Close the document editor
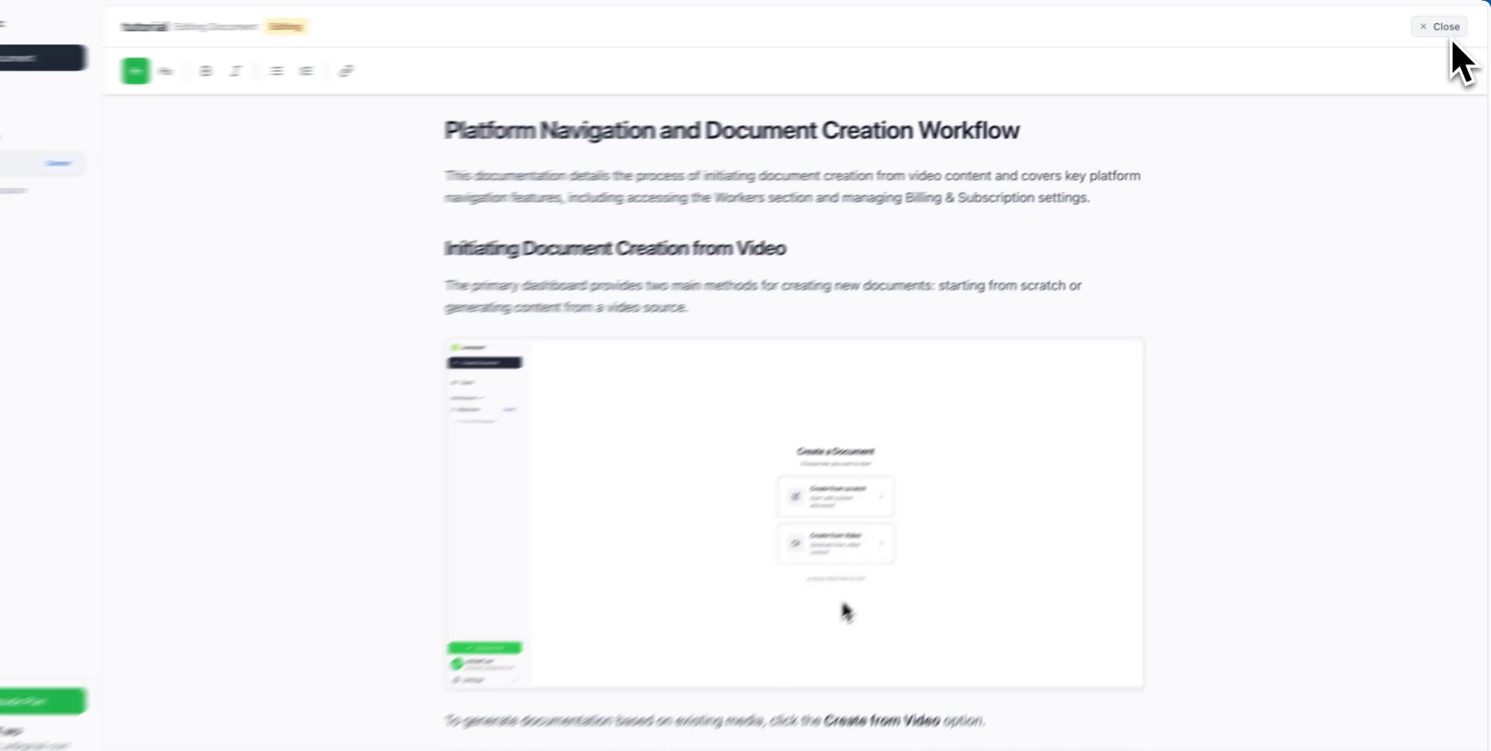The height and width of the screenshot is (751, 1491). point(1439,26)
